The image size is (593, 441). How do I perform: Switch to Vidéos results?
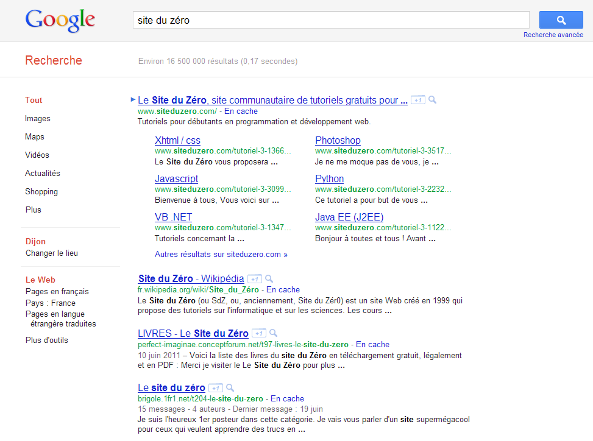pyautogui.click(x=37, y=155)
